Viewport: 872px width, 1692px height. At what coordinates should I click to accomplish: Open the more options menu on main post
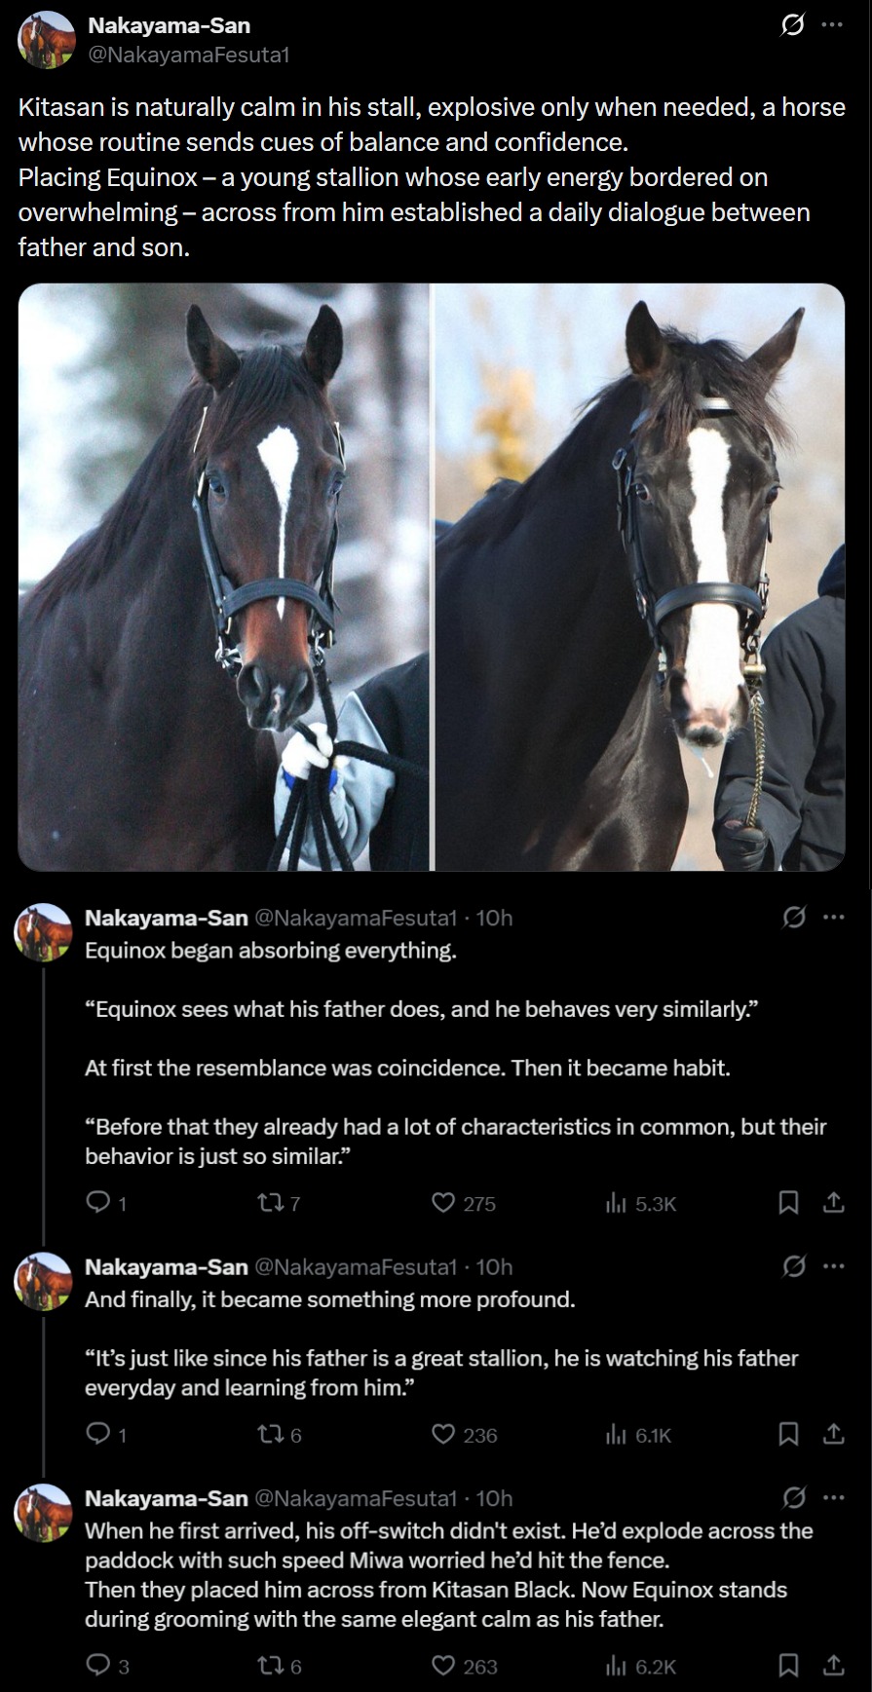click(x=831, y=25)
